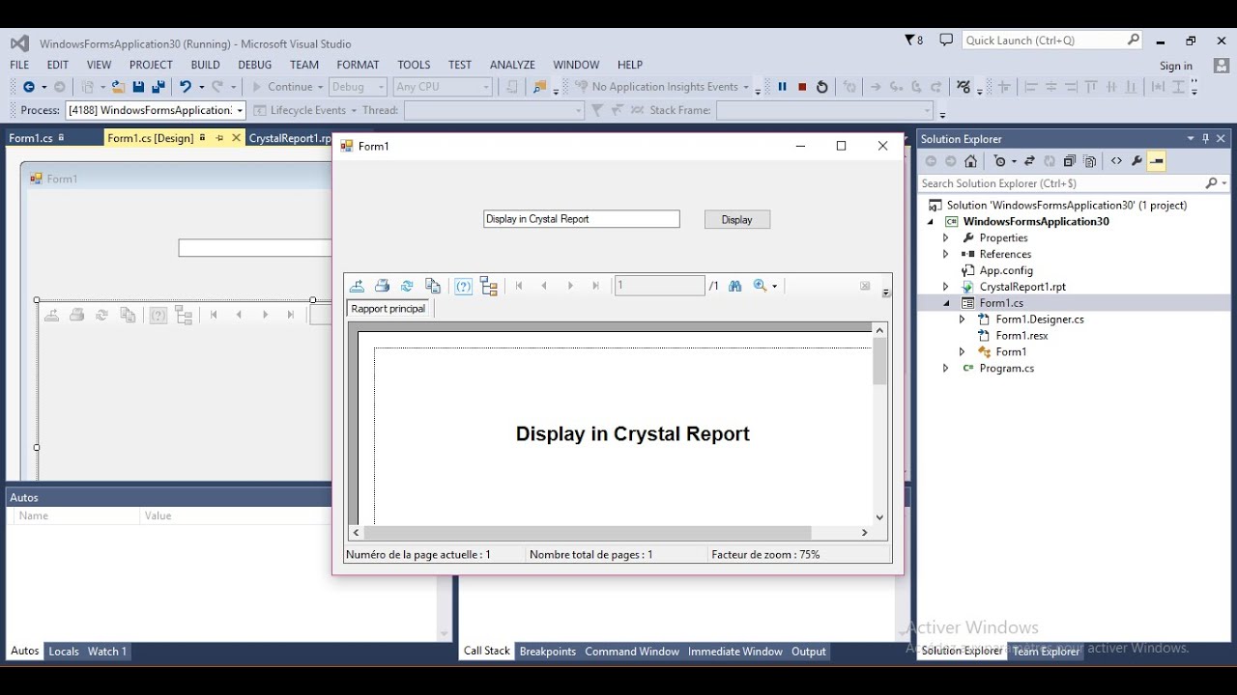Pause execution with Break All button
This screenshot has width=1237, height=695.
(782, 87)
